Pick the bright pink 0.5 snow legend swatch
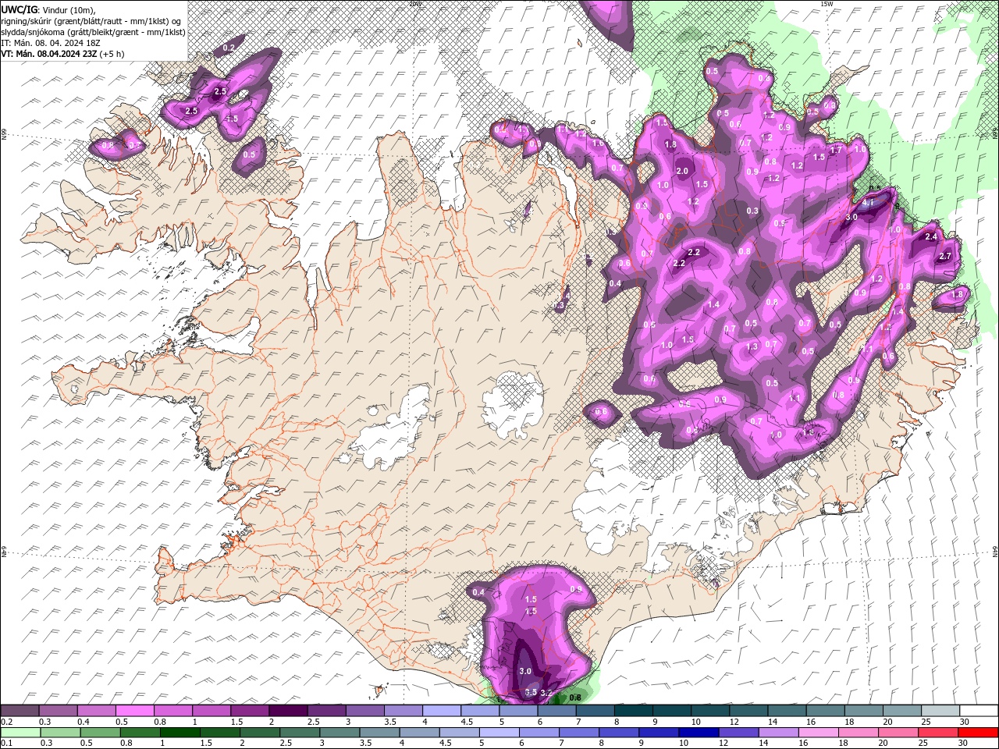 (134, 711)
